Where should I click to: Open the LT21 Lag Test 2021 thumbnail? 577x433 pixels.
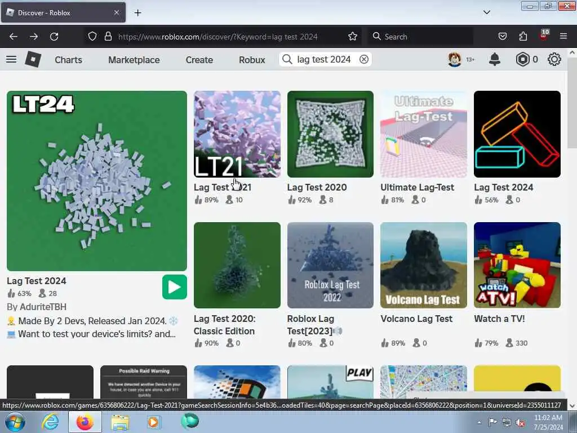pyautogui.click(x=237, y=134)
